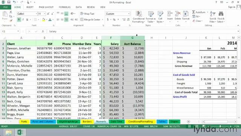Click Clear button in Editing group
This screenshot has height=136, width=241.
pyautogui.click(x=197, y=21)
